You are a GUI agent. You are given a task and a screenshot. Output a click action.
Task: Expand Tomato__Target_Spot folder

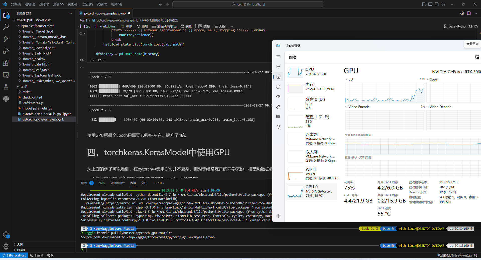click(44, 31)
